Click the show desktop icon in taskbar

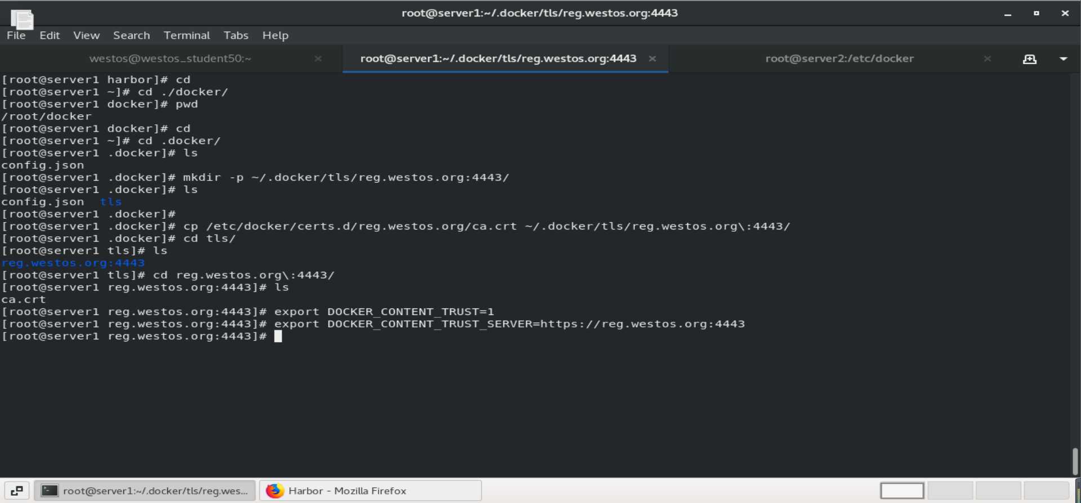click(x=17, y=491)
